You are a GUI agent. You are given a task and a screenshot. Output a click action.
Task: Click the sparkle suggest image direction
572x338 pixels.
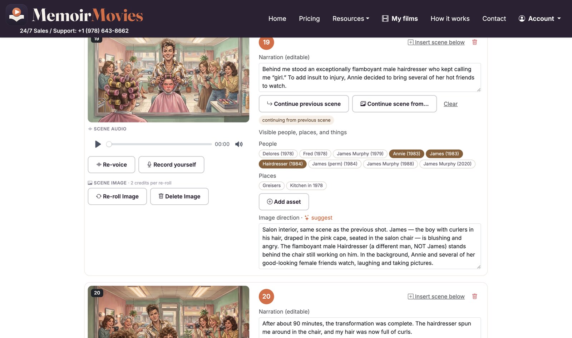318,218
